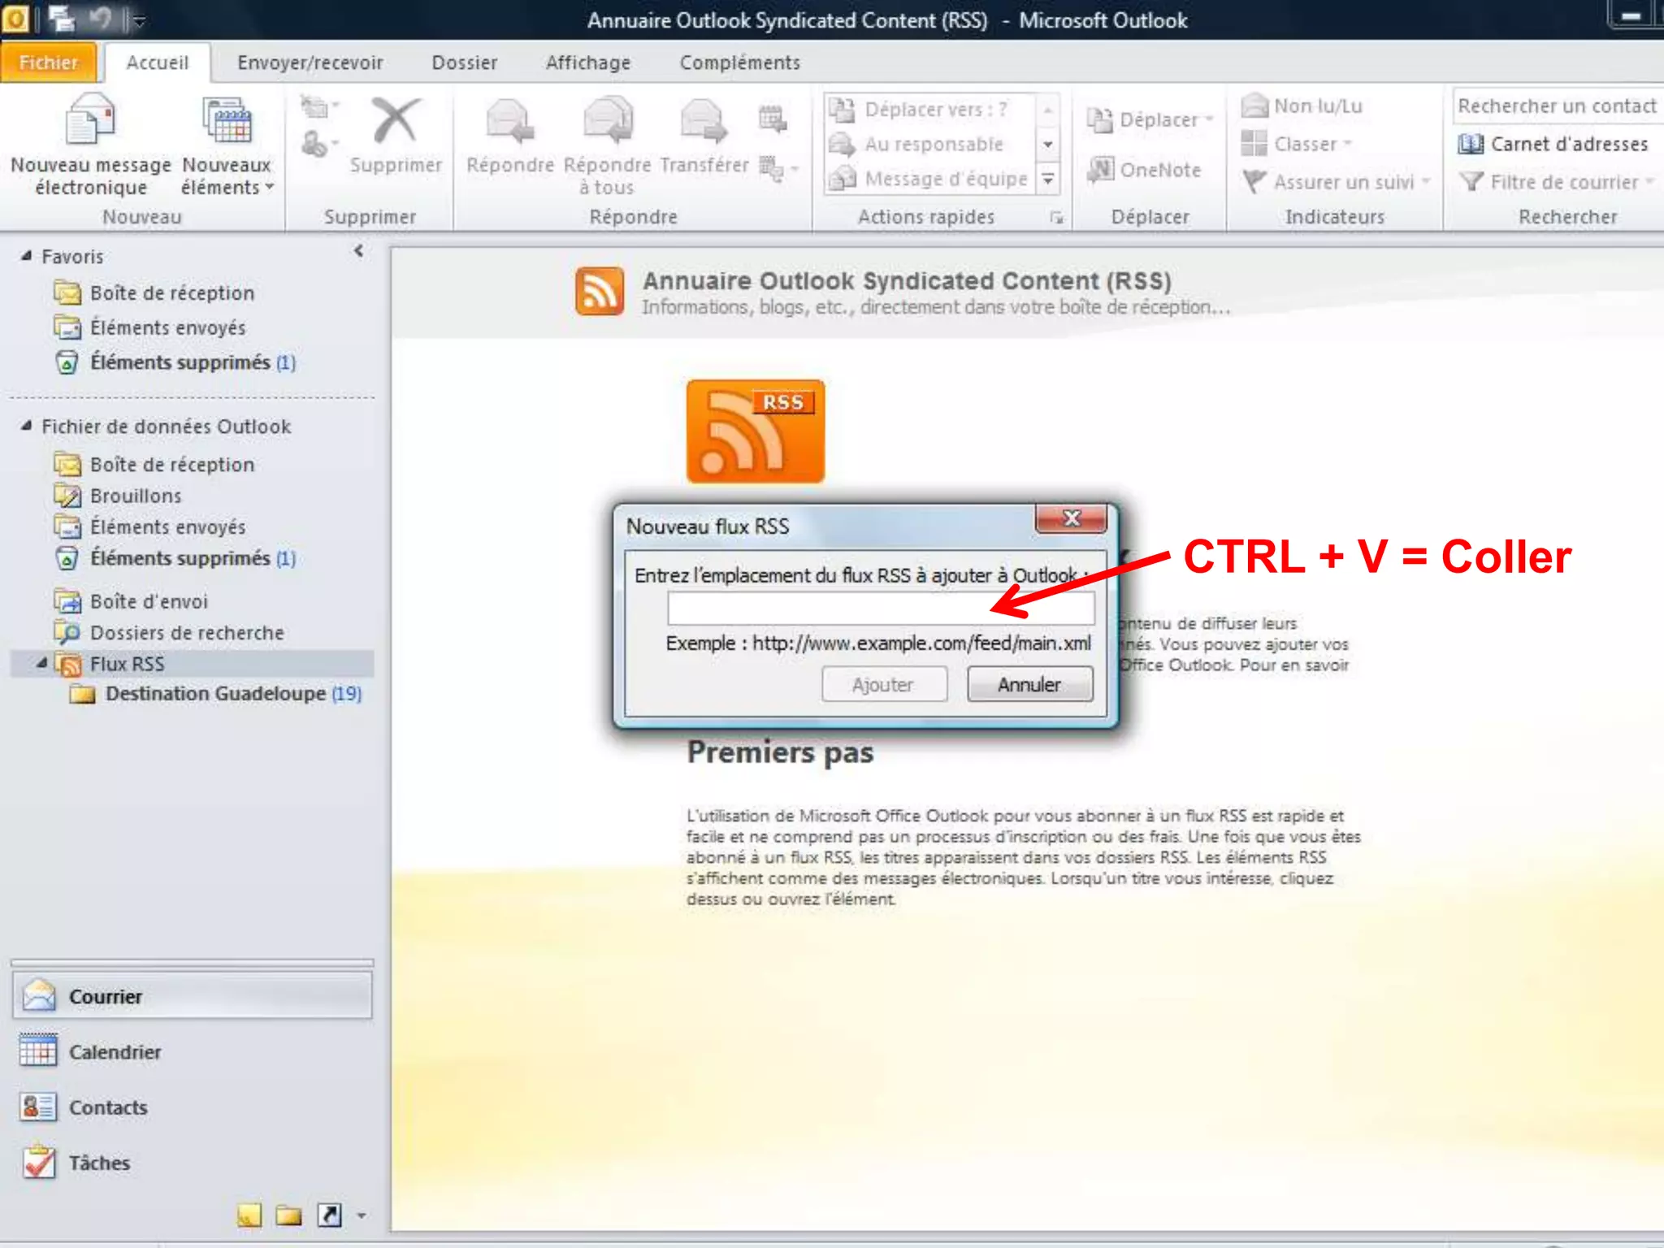Click the shortcuts icon

329,1215
